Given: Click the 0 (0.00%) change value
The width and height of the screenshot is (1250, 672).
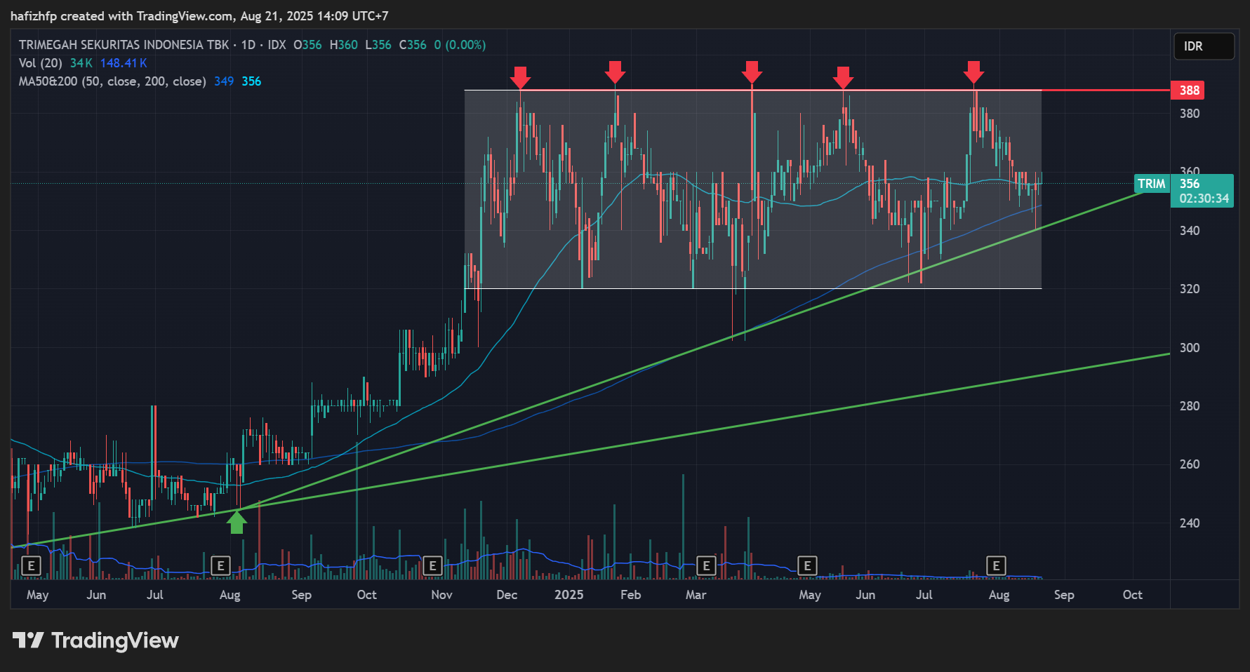Looking at the screenshot, I should coord(460,45).
